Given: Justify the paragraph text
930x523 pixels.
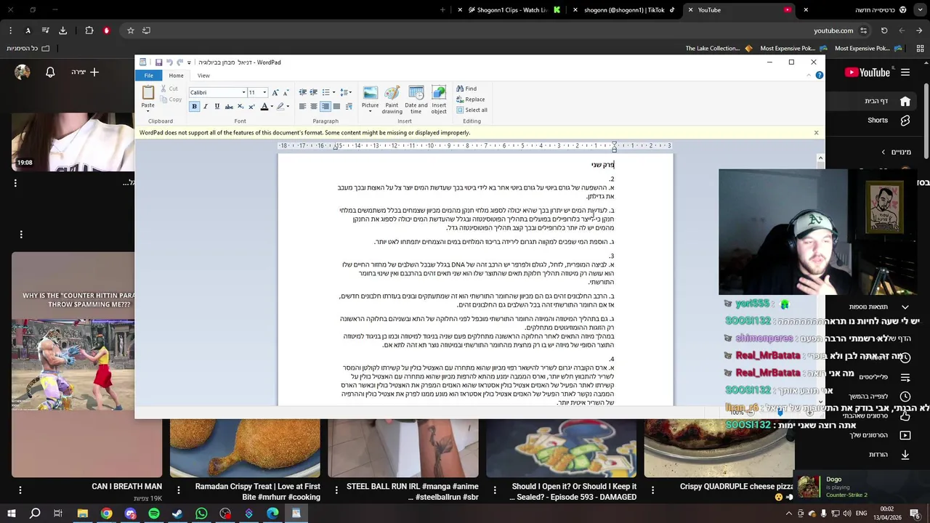Looking at the screenshot, I should coord(336,107).
